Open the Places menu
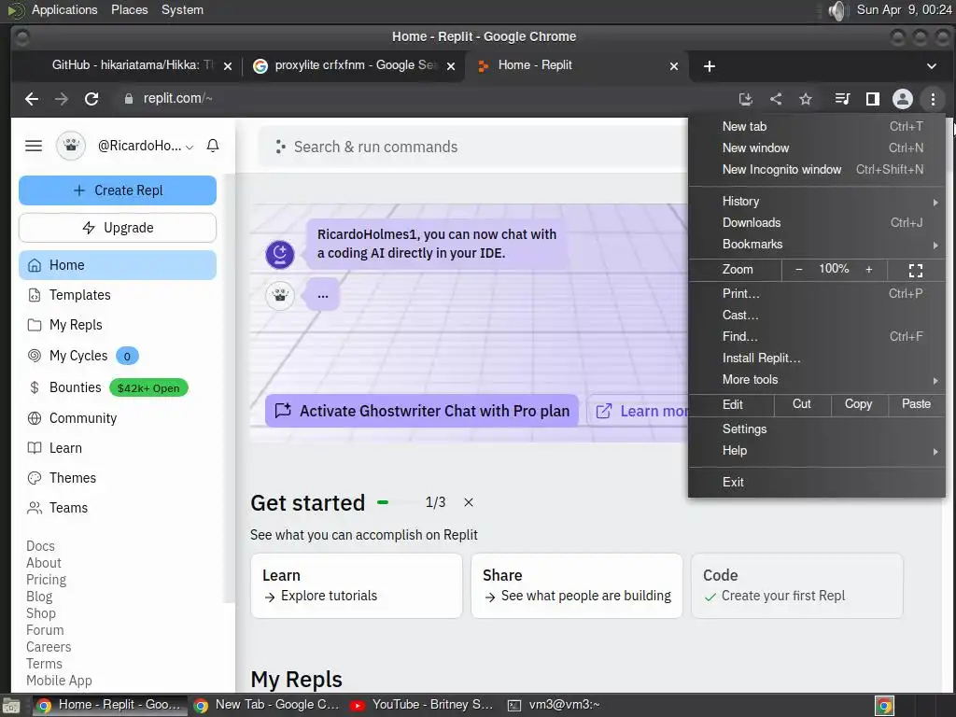This screenshot has width=956, height=717. (129, 9)
